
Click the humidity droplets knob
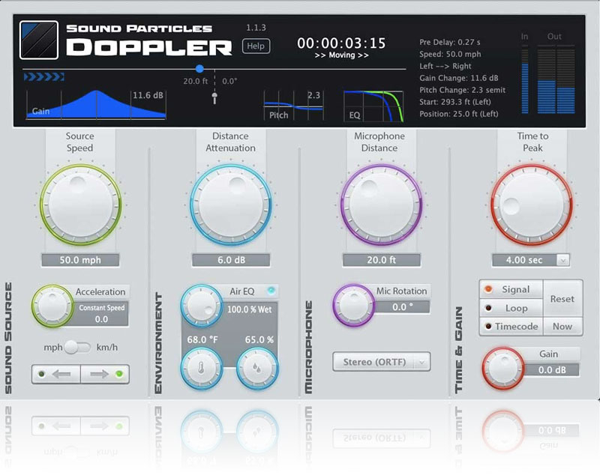[256, 369]
